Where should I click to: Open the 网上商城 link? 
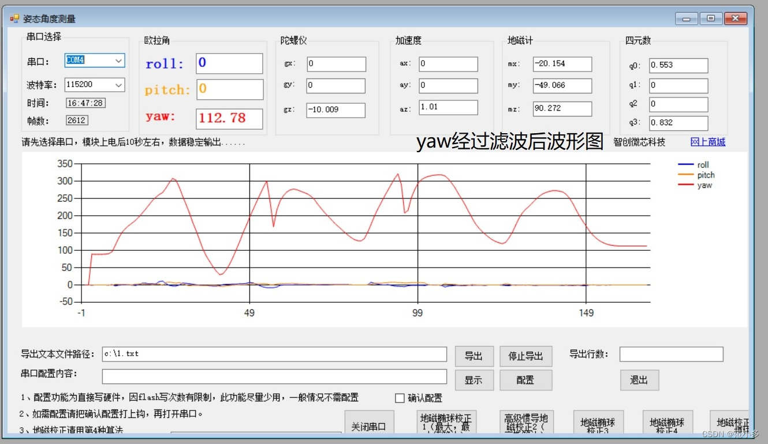[x=708, y=142]
